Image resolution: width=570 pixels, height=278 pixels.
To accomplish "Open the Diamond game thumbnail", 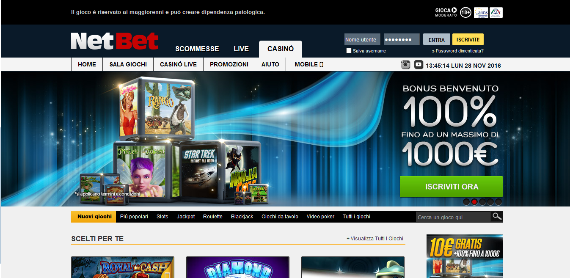I will 238,267.
